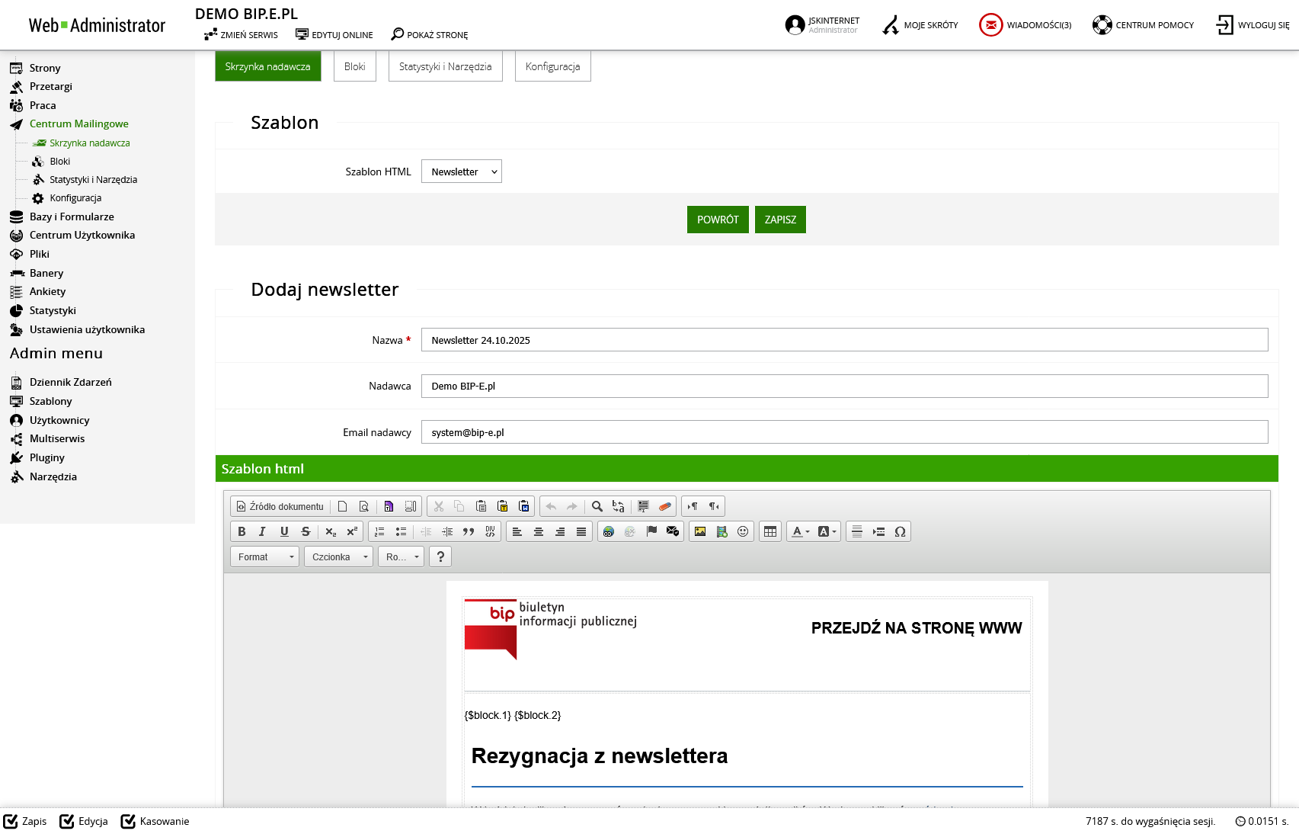Viewport: 1299px width, 834px height.
Task: Switch to the Bloki tab
Action: [355, 66]
